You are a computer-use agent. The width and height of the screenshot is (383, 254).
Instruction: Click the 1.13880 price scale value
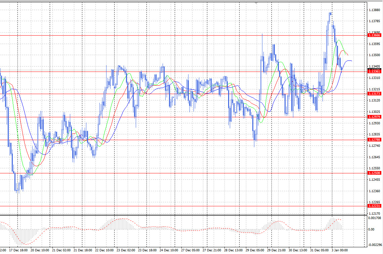(x=375, y=10)
